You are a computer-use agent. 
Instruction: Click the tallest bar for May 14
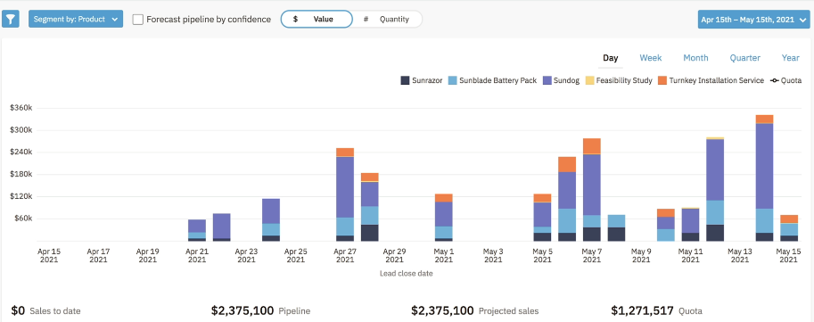(764, 178)
